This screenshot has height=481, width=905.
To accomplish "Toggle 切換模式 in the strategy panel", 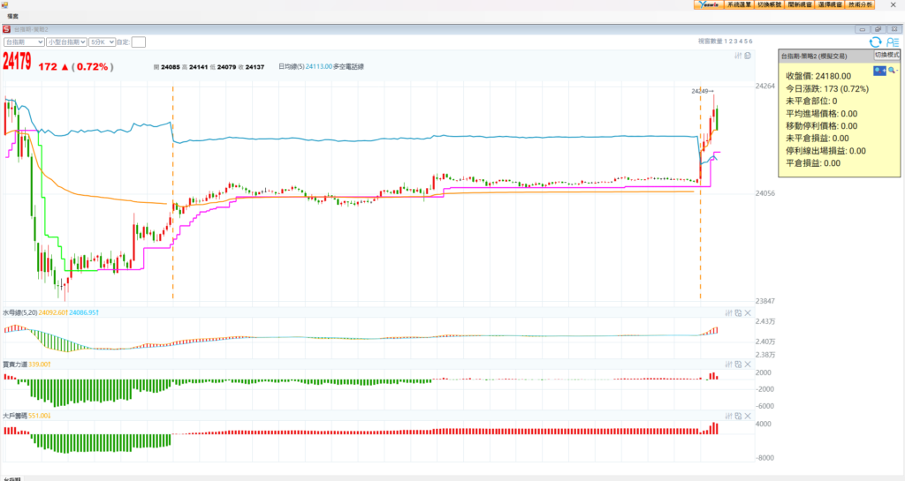I will pyautogui.click(x=886, y=55).
